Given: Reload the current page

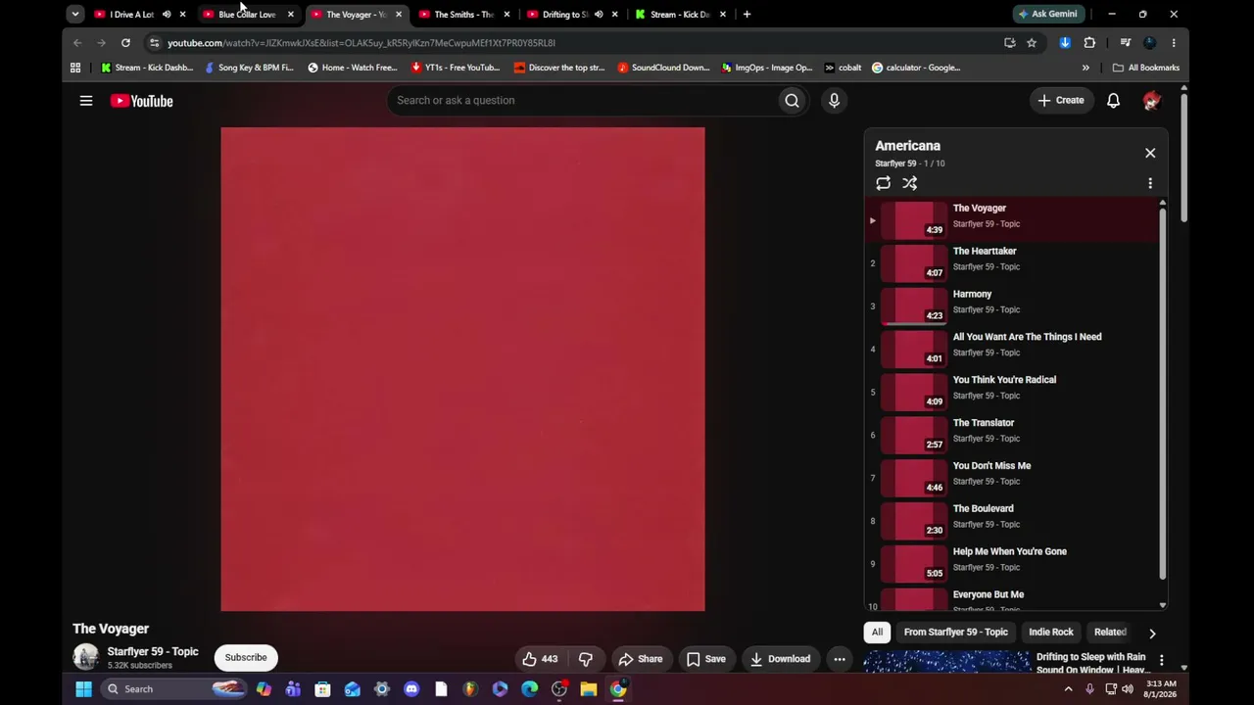Looking at the screenshot, I should (125, 43).
